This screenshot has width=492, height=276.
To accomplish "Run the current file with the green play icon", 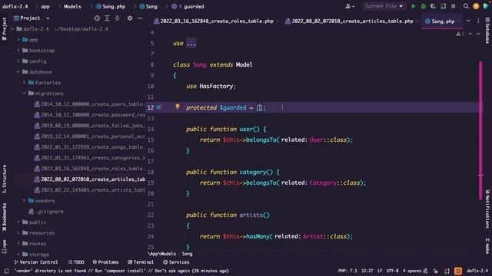I will [414, 6].
